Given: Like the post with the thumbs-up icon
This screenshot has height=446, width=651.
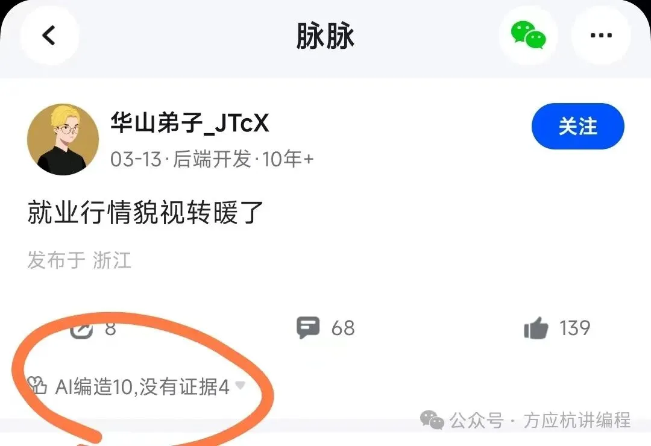Looking at the screenshot, I should (536, 328).
